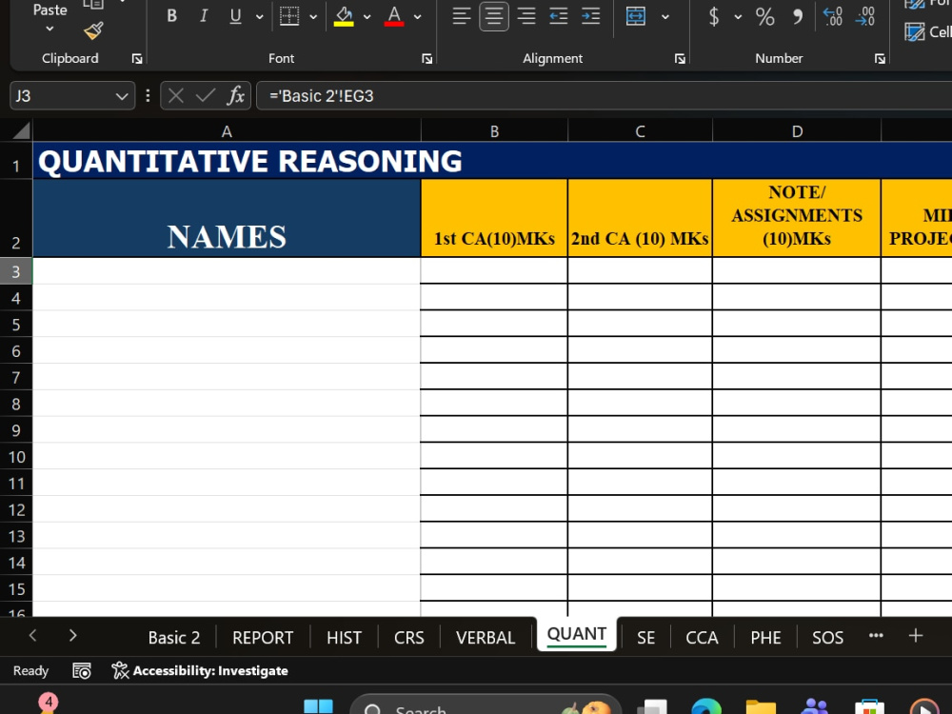Image resolution: width=952 pixels, height=714 pixels.
Task: Switch to Basic 2 sheet tab
Action: [174, 638]
